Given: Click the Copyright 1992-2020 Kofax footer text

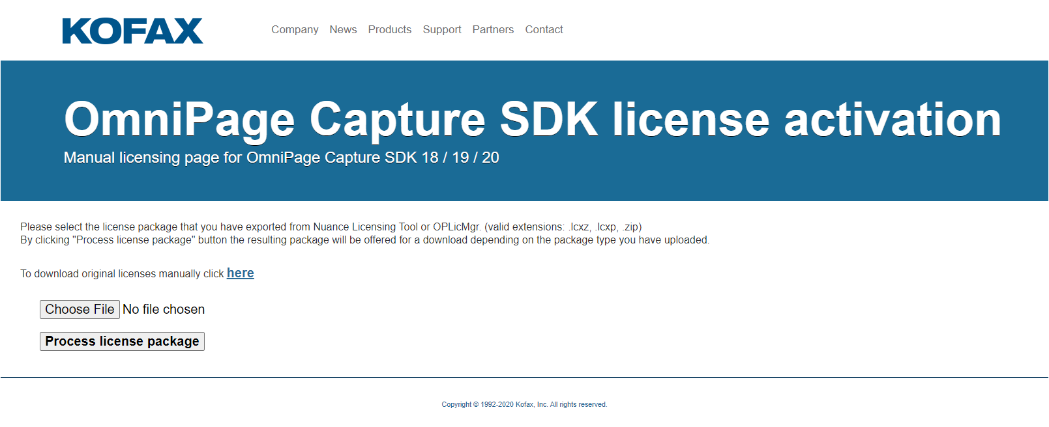Looking at the screenshot, I should (x=524, y=404).
